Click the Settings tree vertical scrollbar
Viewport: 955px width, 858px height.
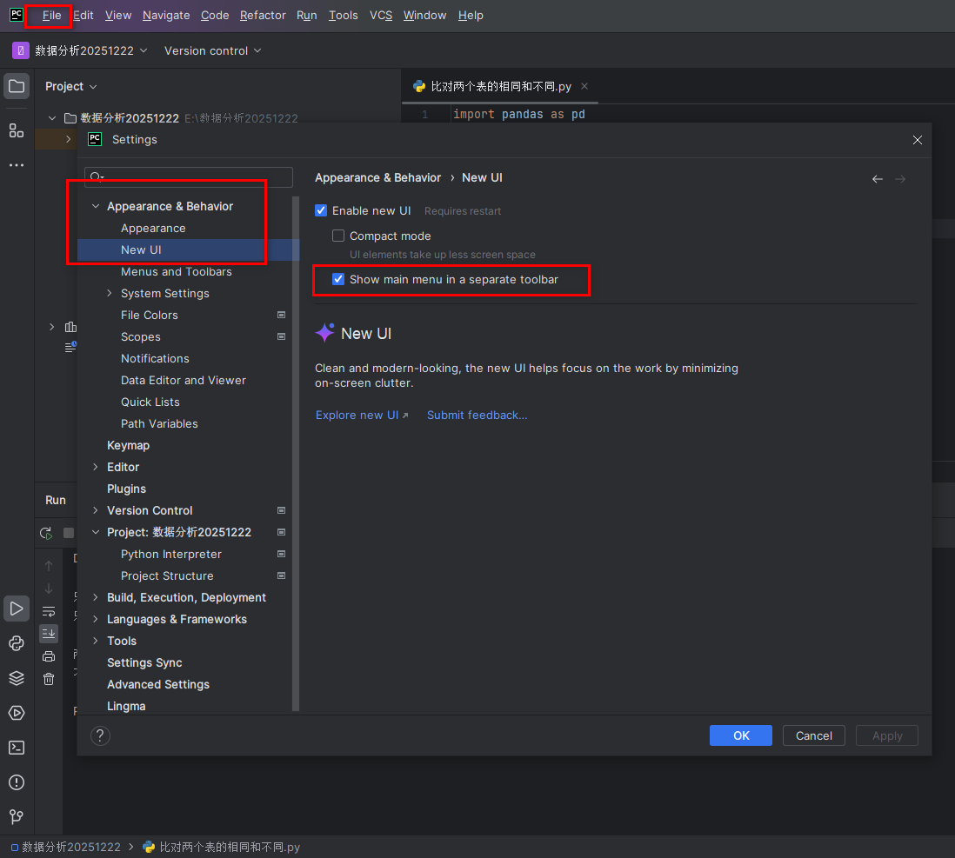(296, 454)
